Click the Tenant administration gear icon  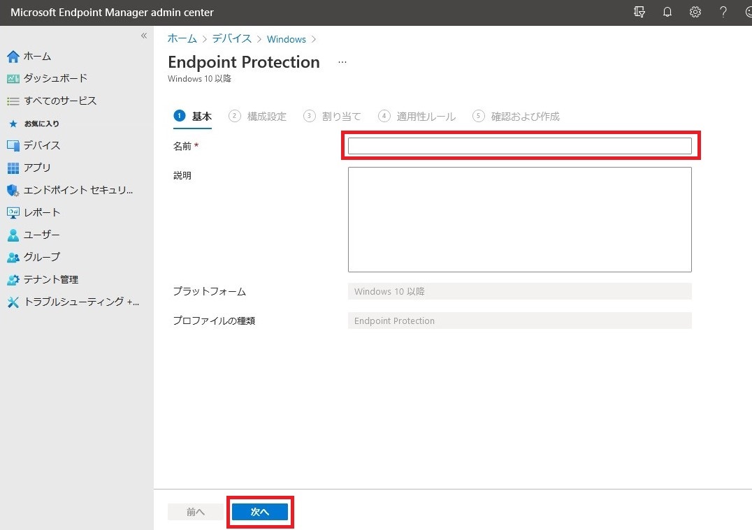(x=13, y=280)
